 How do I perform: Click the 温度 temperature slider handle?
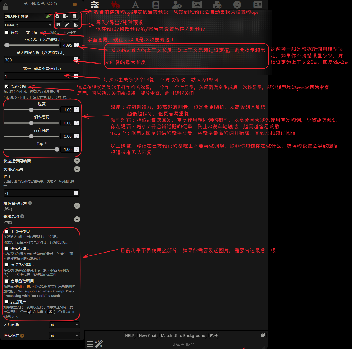(x=31, y=110)
